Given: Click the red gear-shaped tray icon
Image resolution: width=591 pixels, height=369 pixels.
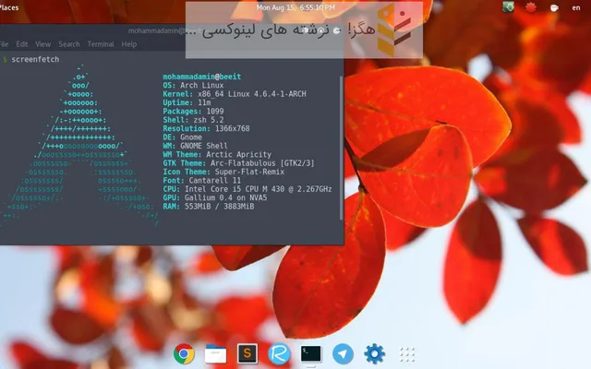Looking at the screenshot, I should [531, 7].
